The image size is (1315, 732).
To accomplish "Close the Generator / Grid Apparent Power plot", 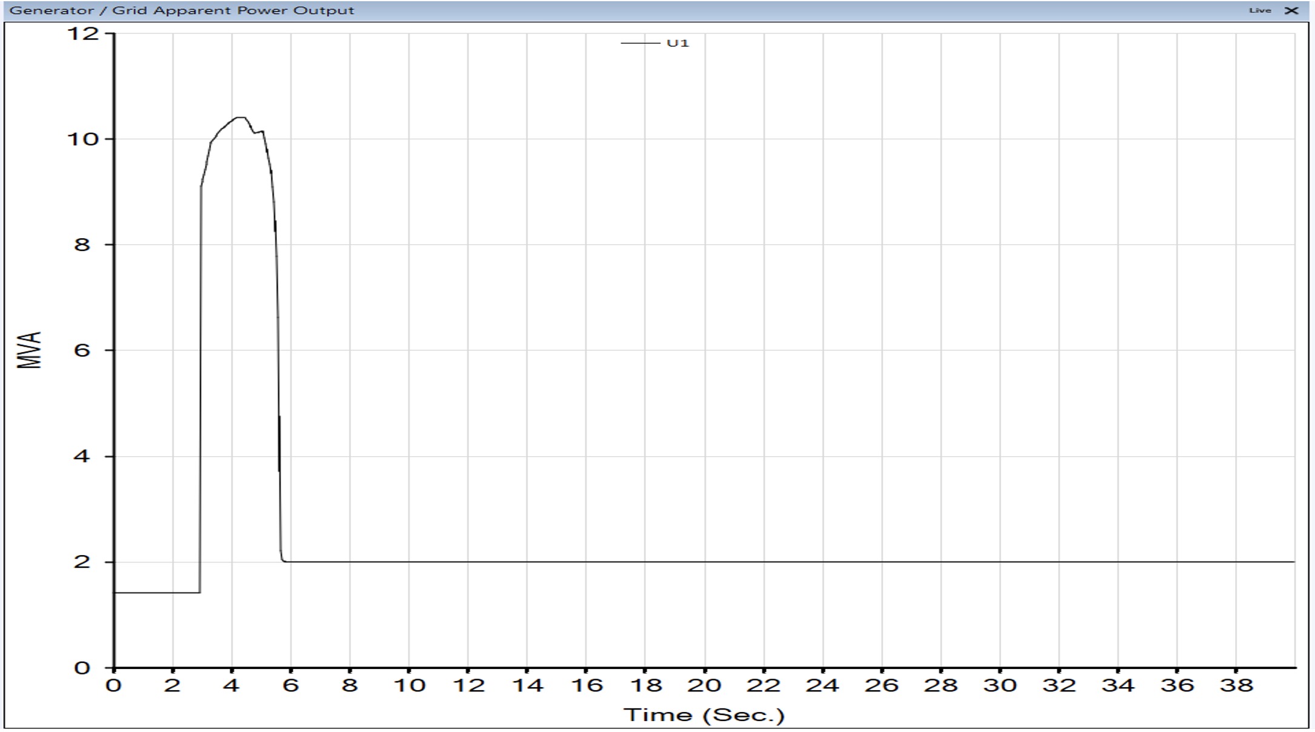I will point(1291,10).
